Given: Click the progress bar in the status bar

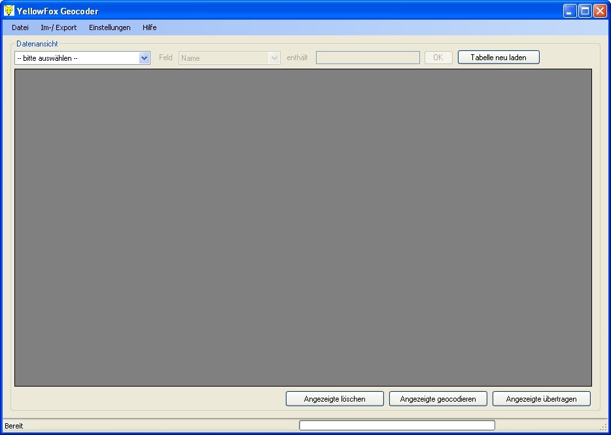Looking at the screenshot, I should (396, 425).
